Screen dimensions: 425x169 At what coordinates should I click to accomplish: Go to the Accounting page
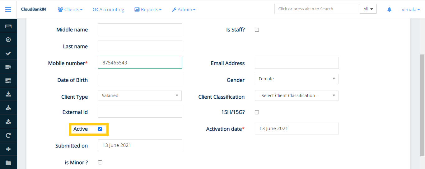click(x=109, y=10)
